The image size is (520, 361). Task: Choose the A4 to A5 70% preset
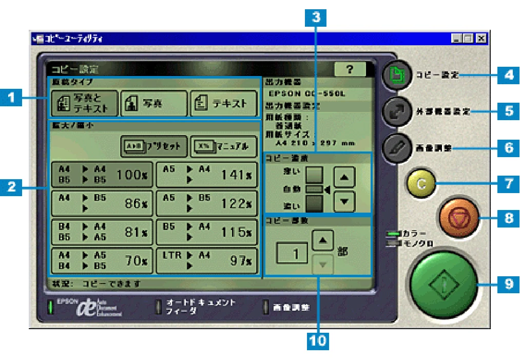pos(102,260)
